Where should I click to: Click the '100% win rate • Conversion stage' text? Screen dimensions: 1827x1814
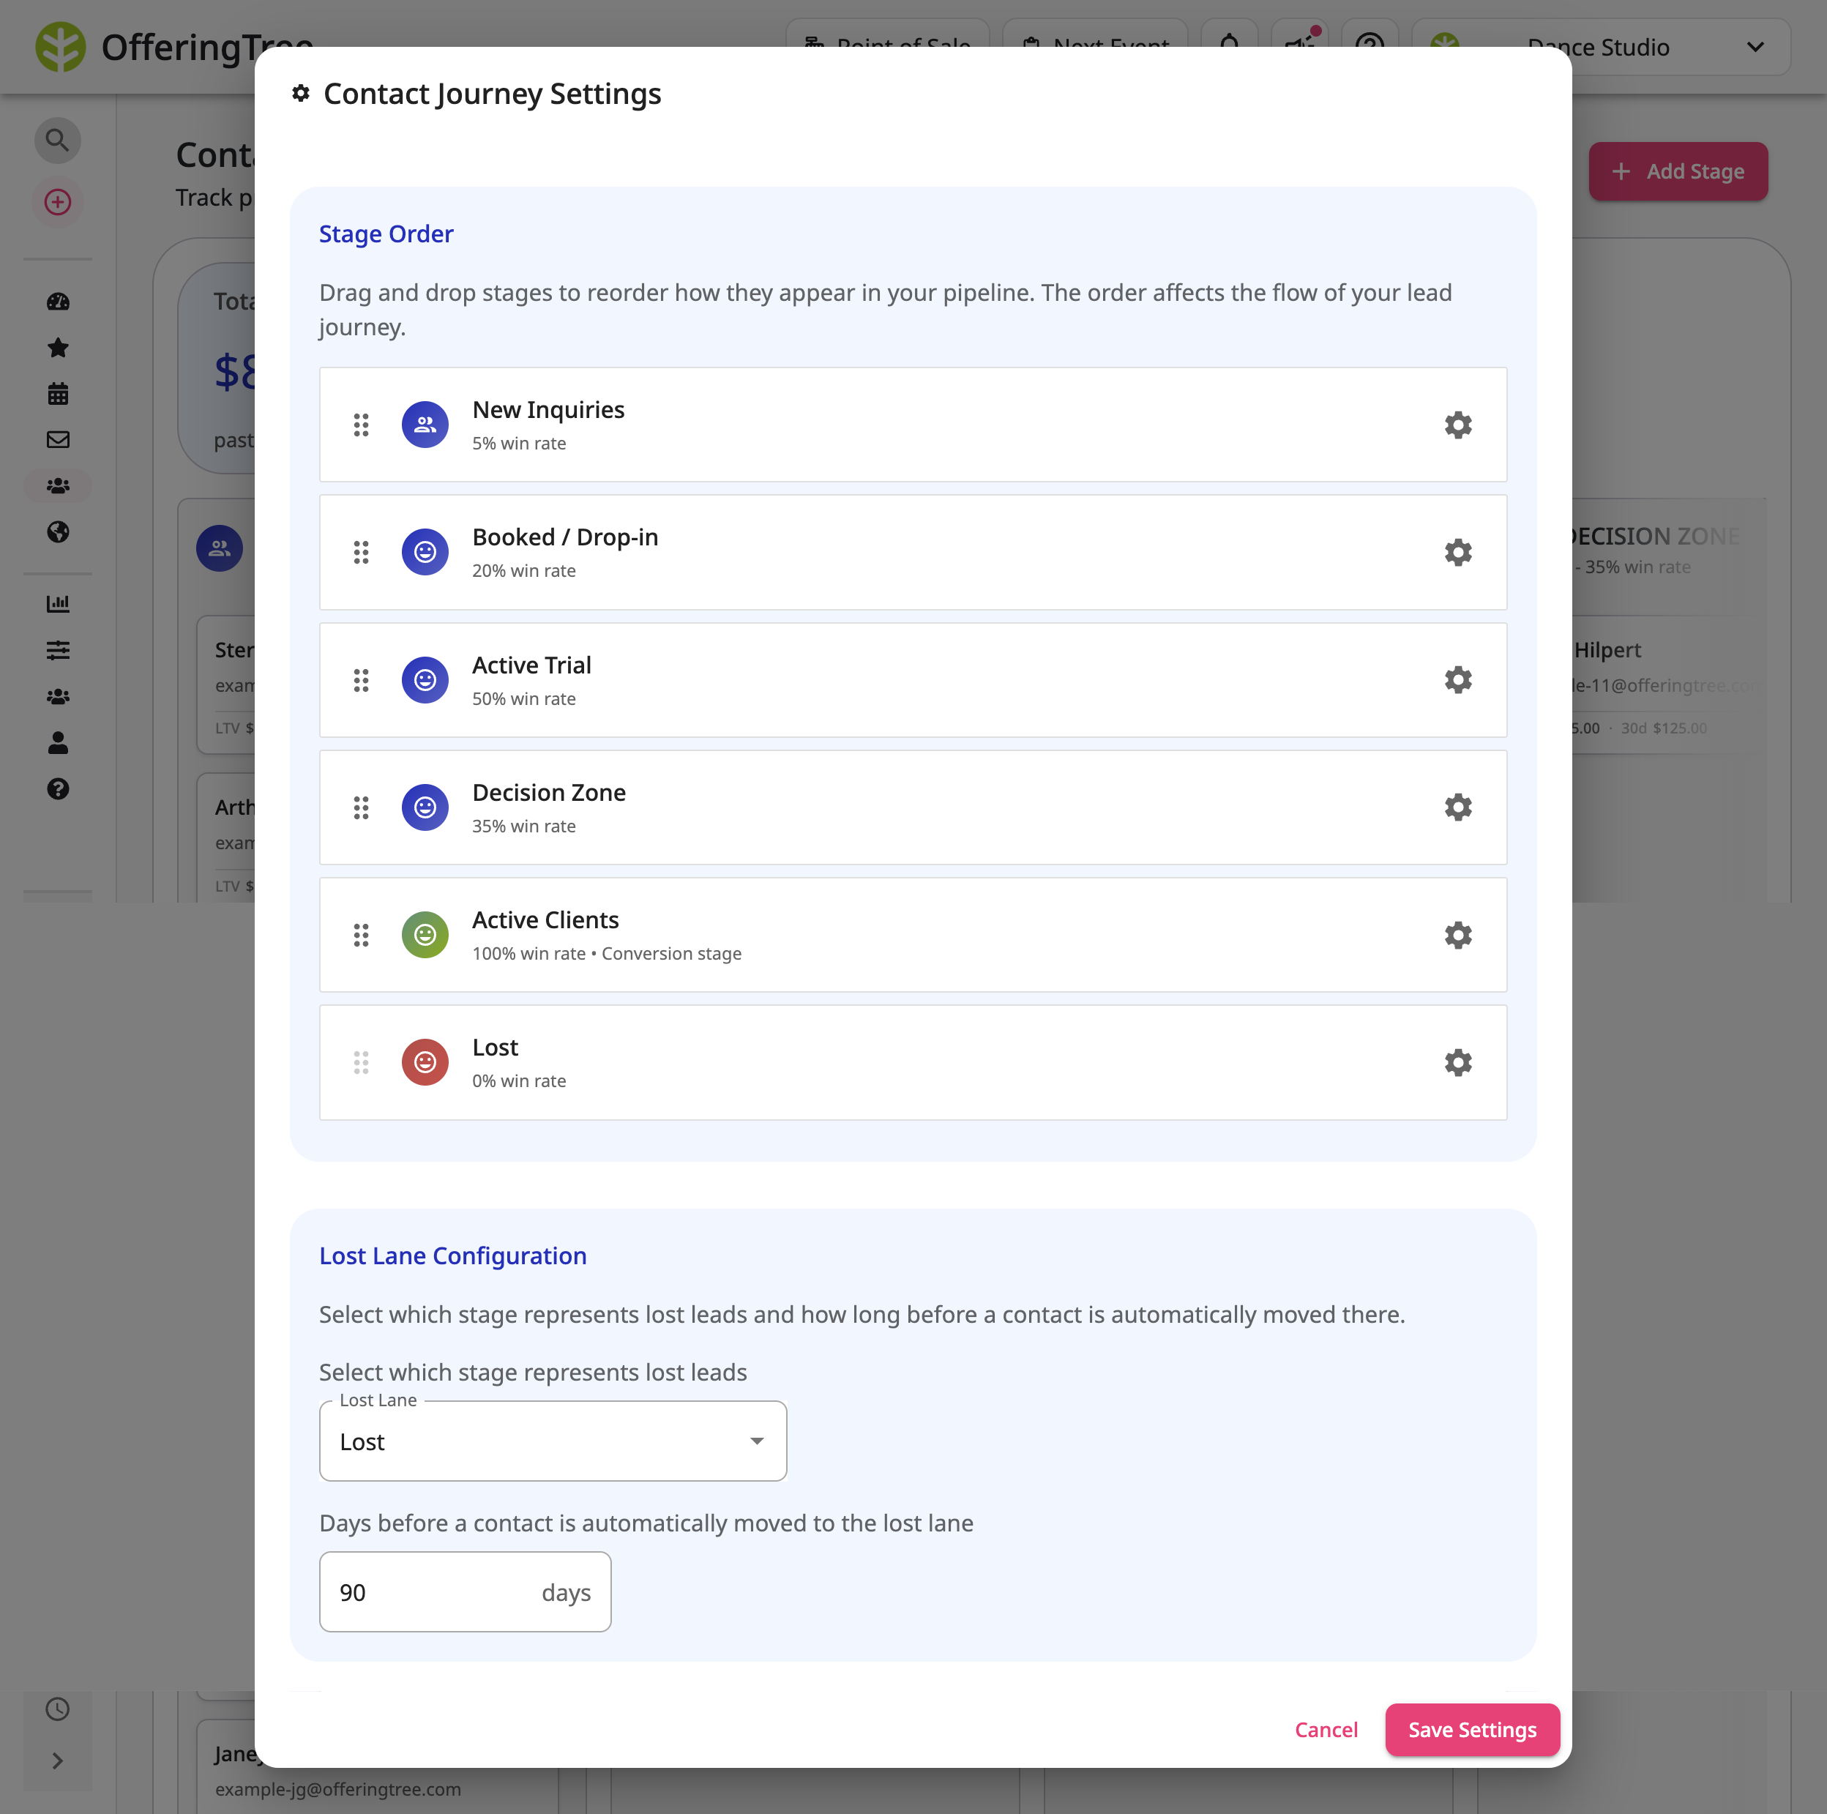coord(606,953)
